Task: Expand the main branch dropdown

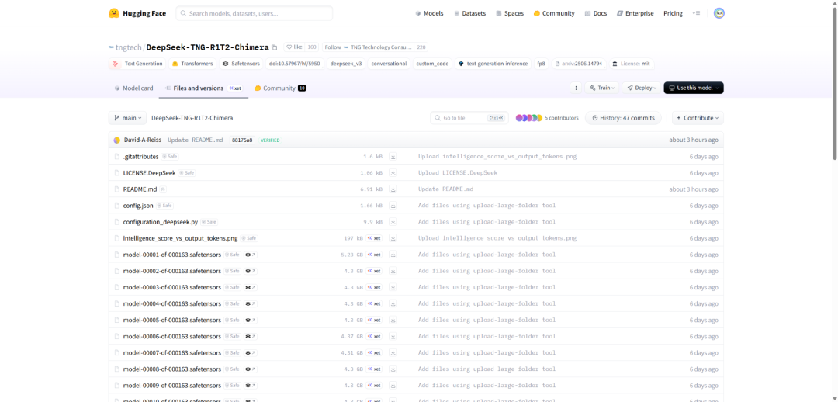Action: coord(127,118)
